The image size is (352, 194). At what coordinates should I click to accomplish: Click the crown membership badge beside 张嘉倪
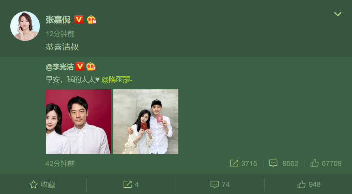(92, 20)
